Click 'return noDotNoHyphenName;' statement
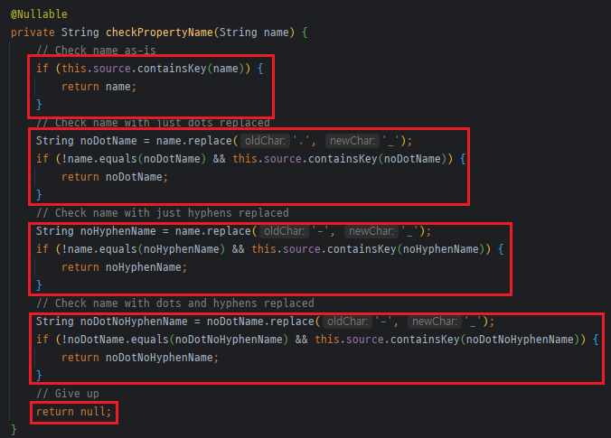Screen dimensions: 611x438 click(x=140, y=358)
